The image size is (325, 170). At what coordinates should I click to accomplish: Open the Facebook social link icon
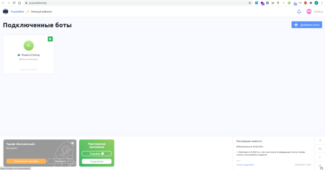320,157
